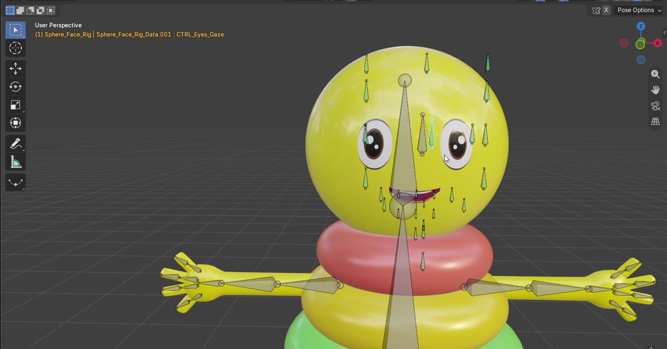Click the negative Z axis dot on gizmo
The image size is (667, 349).
pyautogui.click(x=641, y=60)
